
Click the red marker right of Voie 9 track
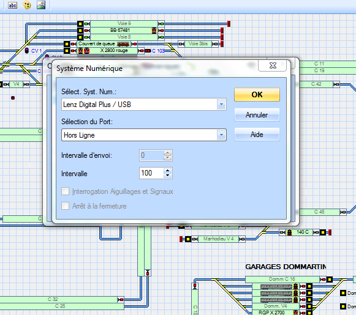(229, 24)
